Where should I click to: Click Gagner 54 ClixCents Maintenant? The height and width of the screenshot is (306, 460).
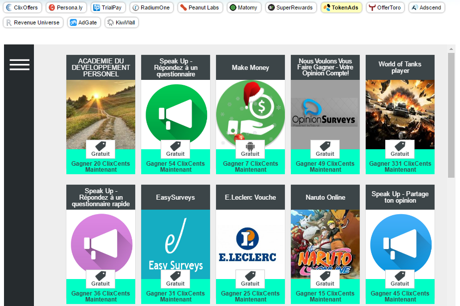tap(176, 167)
